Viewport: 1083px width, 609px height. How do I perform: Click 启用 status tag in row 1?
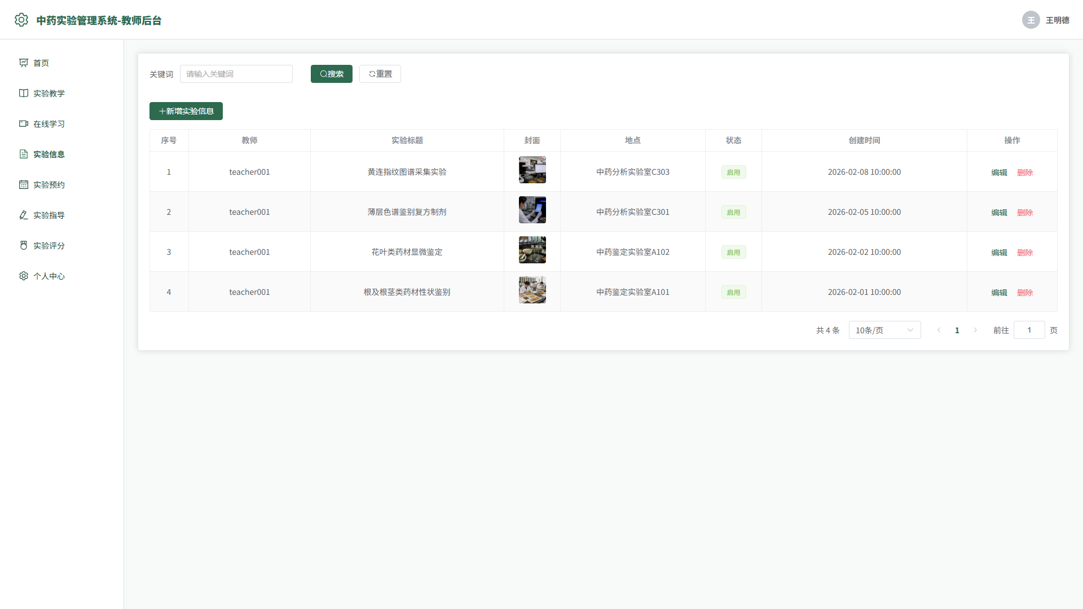click(733, 172)
